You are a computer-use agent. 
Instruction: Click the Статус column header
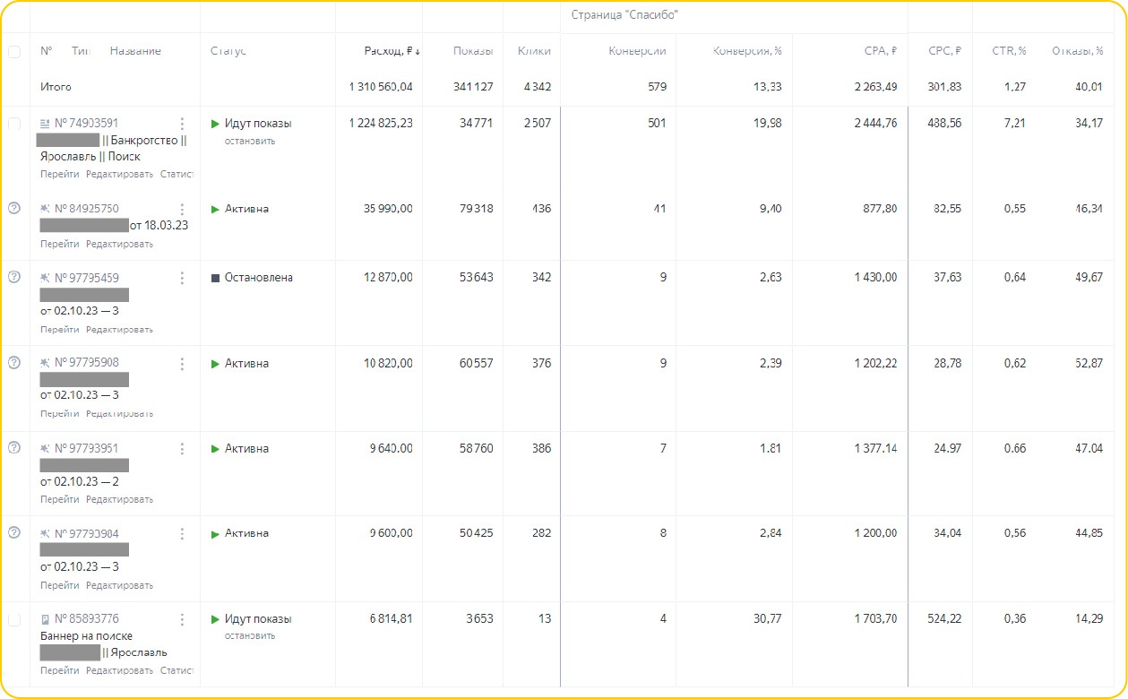(228, 51)
